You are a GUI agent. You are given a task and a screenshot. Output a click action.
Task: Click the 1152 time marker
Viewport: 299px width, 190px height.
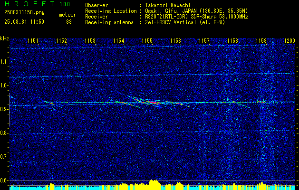point(62,41)
